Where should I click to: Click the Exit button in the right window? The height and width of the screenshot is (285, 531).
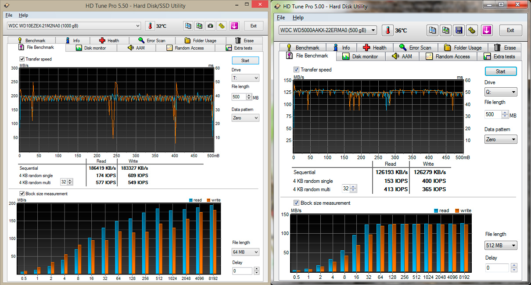(x=510, y=30)
